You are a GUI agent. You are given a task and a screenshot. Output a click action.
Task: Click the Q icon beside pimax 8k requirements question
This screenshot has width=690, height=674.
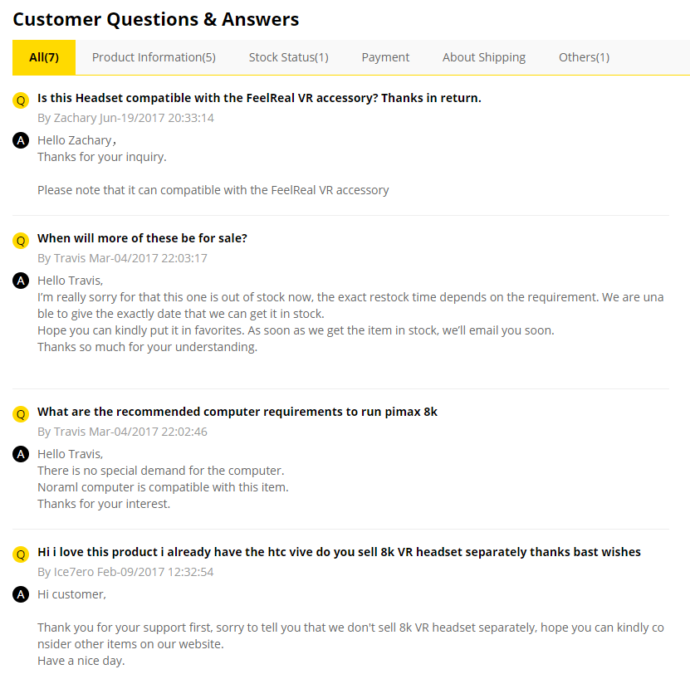[x=21, y=414]
